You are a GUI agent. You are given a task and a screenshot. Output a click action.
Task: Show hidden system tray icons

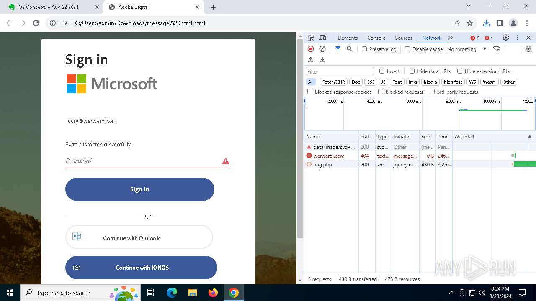[x=451, y=293]
